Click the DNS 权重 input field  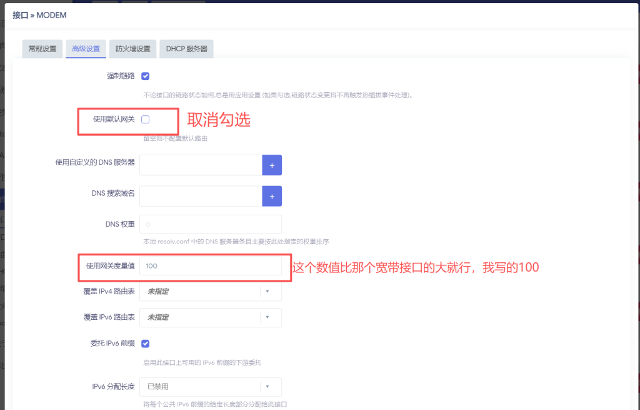[x=211, y=224]
